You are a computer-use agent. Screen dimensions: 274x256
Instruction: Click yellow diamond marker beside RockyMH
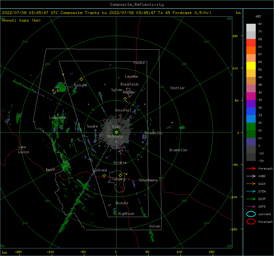click(81, 79)
